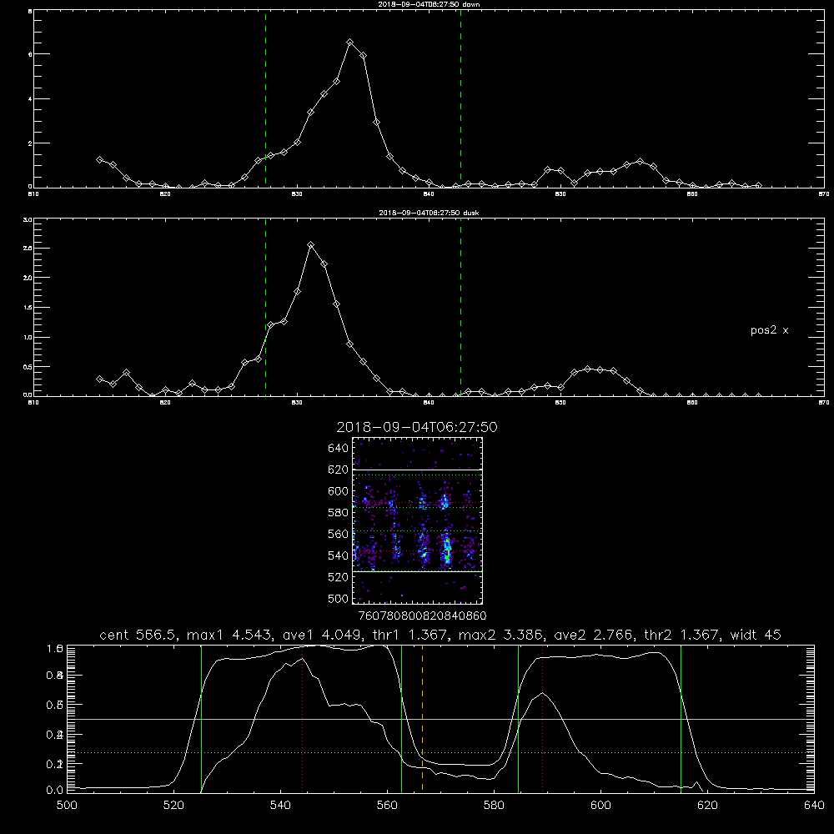This screenshot has height=834, width=834.
Task: Select the red dotted line at 589 in bottom plot
Action: pos(543,718)
